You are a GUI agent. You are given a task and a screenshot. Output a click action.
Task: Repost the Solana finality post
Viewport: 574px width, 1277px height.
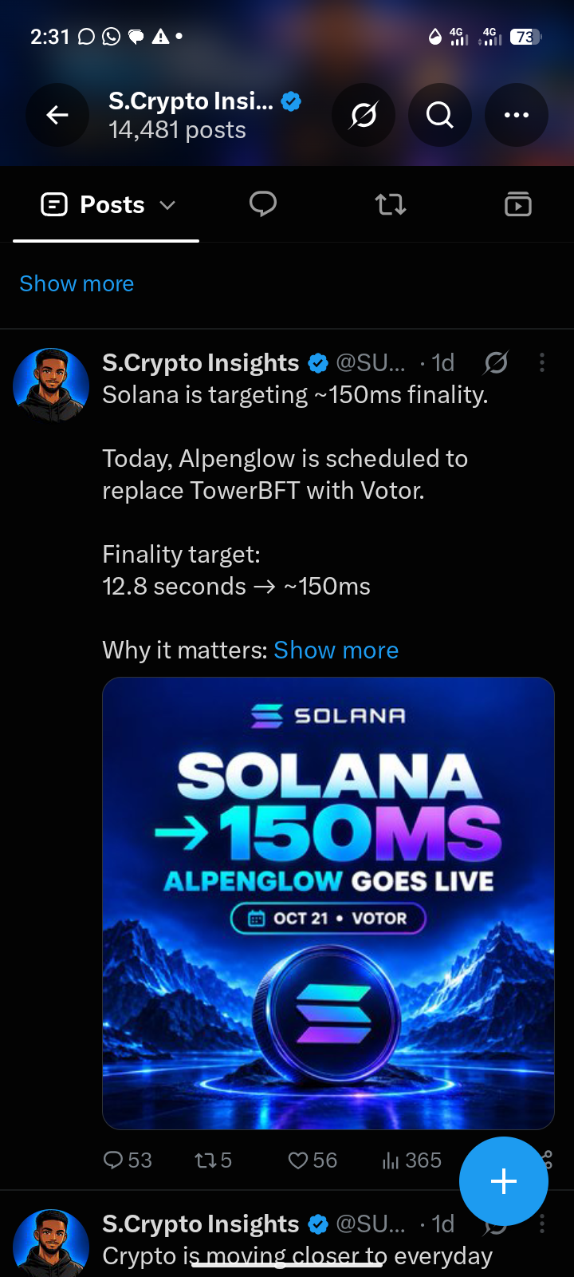pos(213,1160)
